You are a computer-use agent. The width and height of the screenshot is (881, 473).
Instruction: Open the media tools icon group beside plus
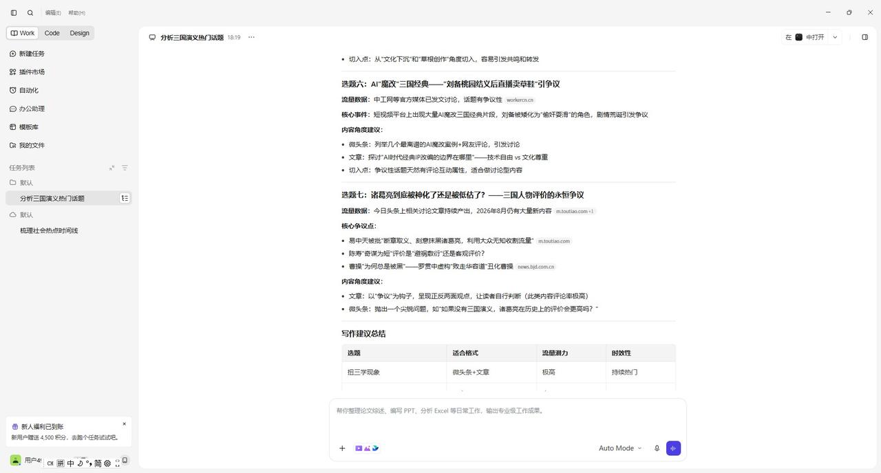pos(367,448)
